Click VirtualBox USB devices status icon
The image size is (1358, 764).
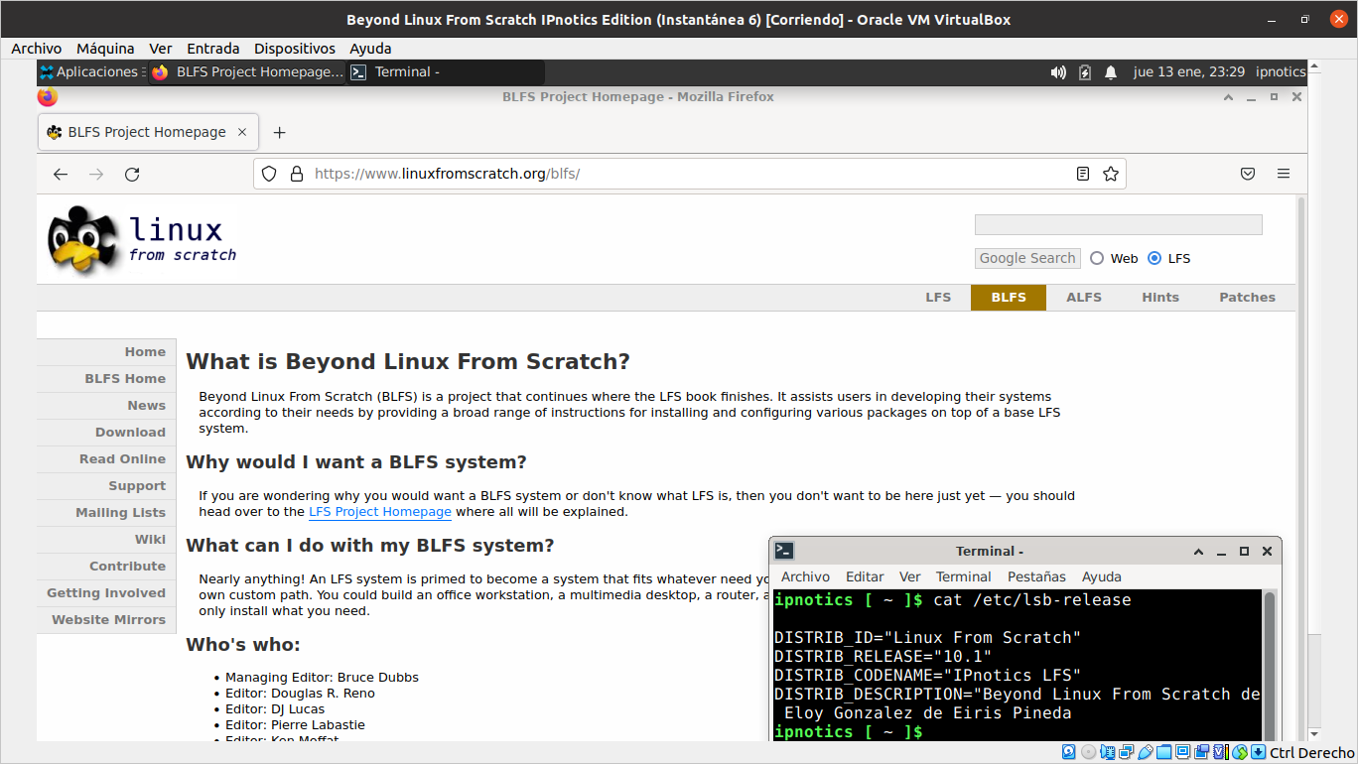point(1146,752)
